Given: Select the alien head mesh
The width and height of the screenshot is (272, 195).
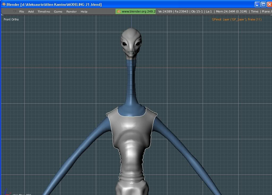Looking at the screenshot, I should click(x=131, y=43).
